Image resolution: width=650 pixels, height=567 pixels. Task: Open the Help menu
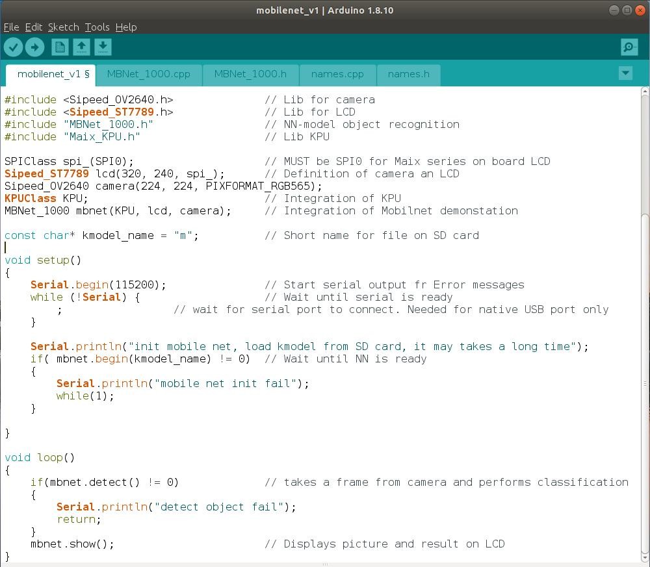click(126, 27)
